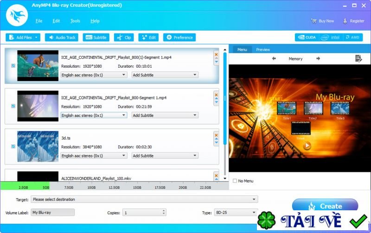Open the Edit effects tool
Screen dimensions: 371x233
click(x=147, y=38)
